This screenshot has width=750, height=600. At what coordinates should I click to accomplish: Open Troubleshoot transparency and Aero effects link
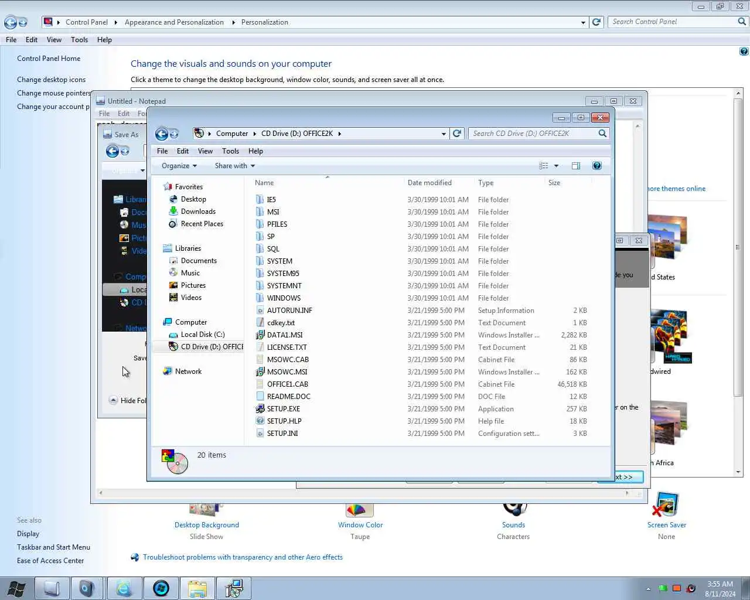243,557
